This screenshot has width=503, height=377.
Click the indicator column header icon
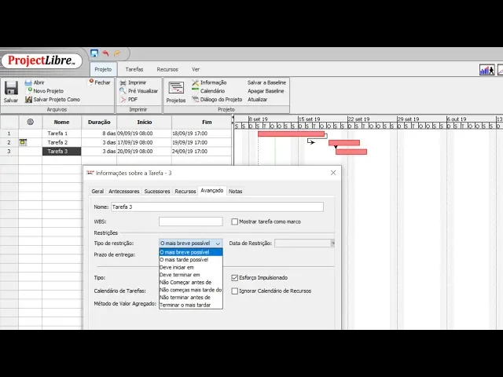(30, 122)
